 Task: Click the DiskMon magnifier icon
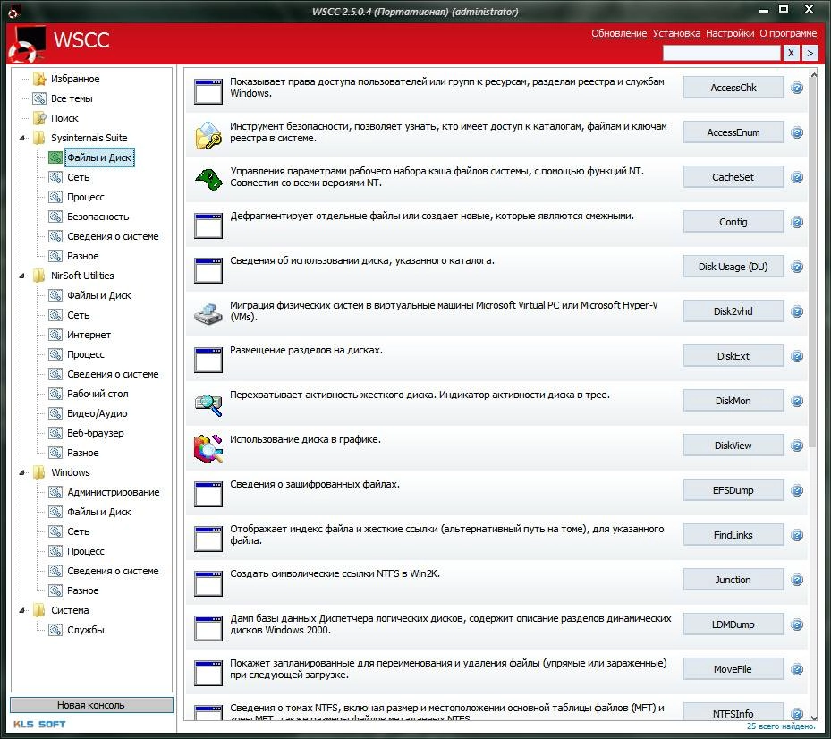(208, 404)
